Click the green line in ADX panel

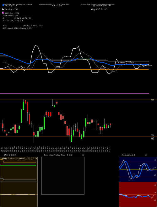[x=18, y=165]
